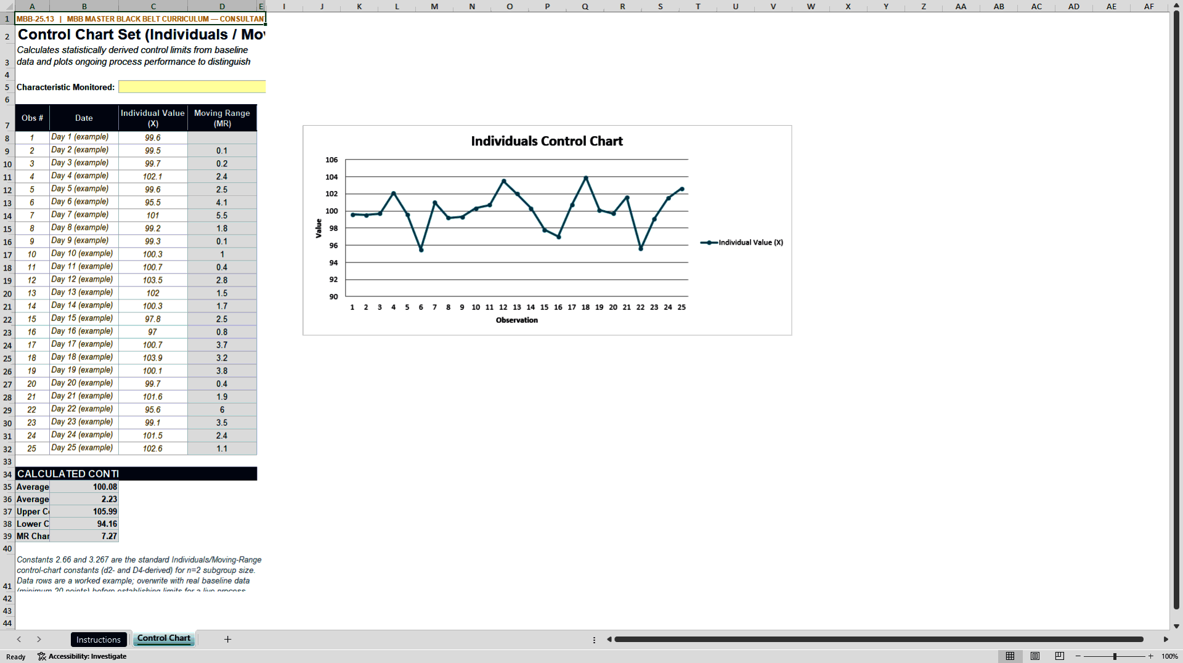Select row 34 header
Image resolution: width=1183 pixels, height=663 pixels.
(x=7, y=474)
